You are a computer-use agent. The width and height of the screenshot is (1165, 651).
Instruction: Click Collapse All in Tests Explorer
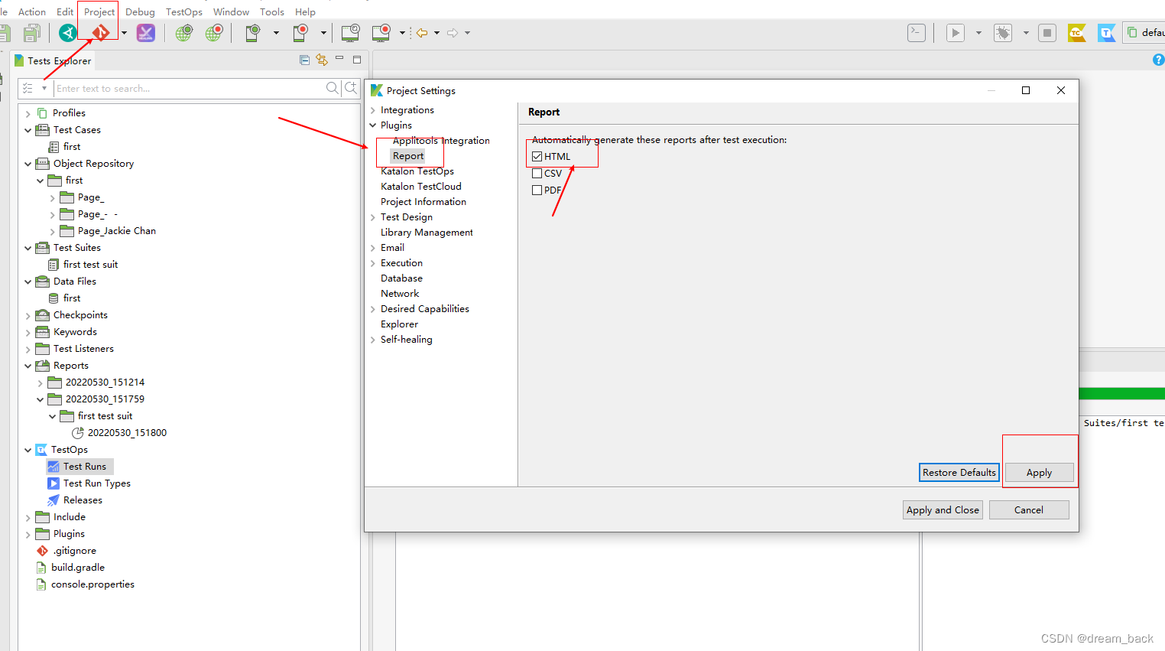point(304,60)
